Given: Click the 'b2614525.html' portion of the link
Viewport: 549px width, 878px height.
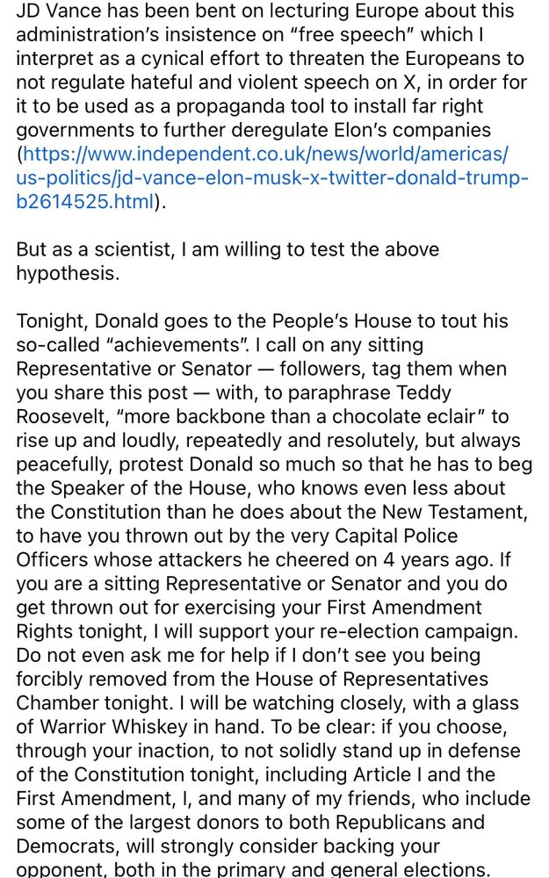Looking at the screenshot, I should (85, 202).
